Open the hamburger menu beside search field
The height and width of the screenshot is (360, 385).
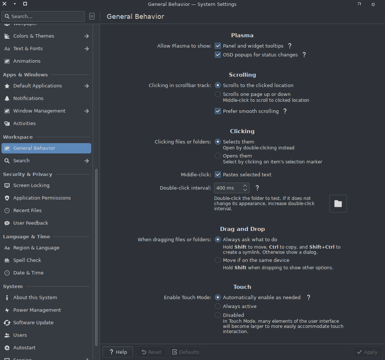point(92,16)
